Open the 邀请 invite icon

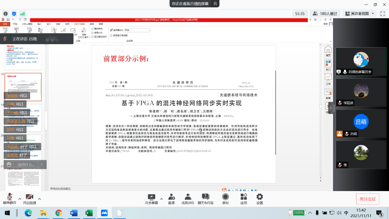pyautogui.click(x=171, y=197)
